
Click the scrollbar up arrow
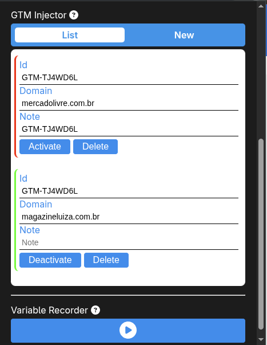pos(261,6)
